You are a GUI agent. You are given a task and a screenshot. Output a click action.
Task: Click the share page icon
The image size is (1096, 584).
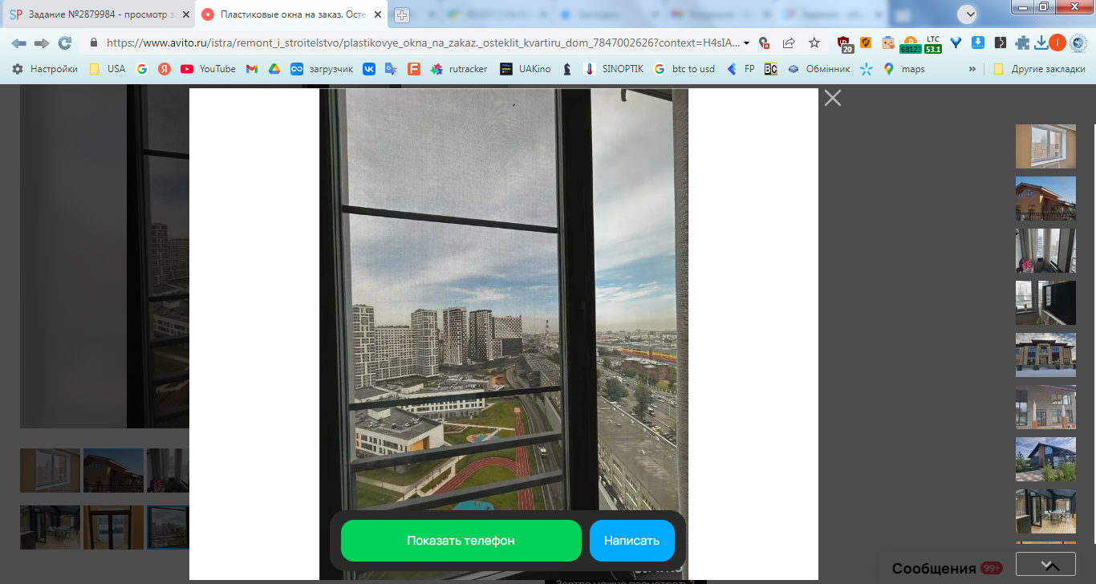(789, 43)
